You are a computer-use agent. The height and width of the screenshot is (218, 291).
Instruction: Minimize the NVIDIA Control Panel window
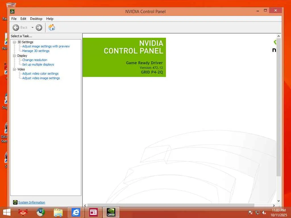tap(257, 11)
